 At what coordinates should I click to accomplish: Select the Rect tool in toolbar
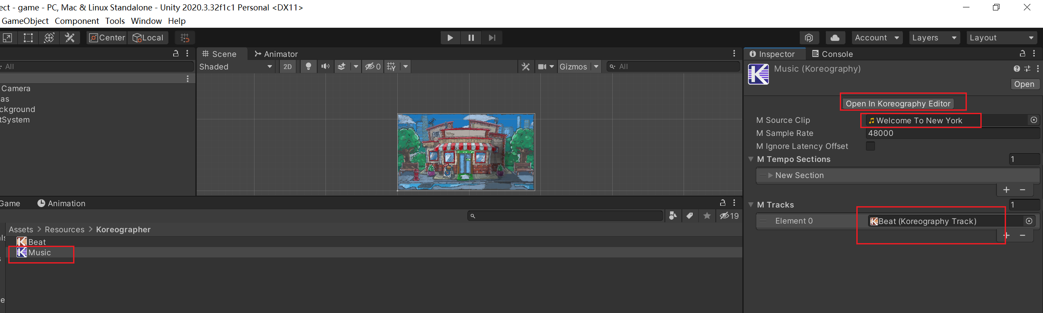coord(28,38)
